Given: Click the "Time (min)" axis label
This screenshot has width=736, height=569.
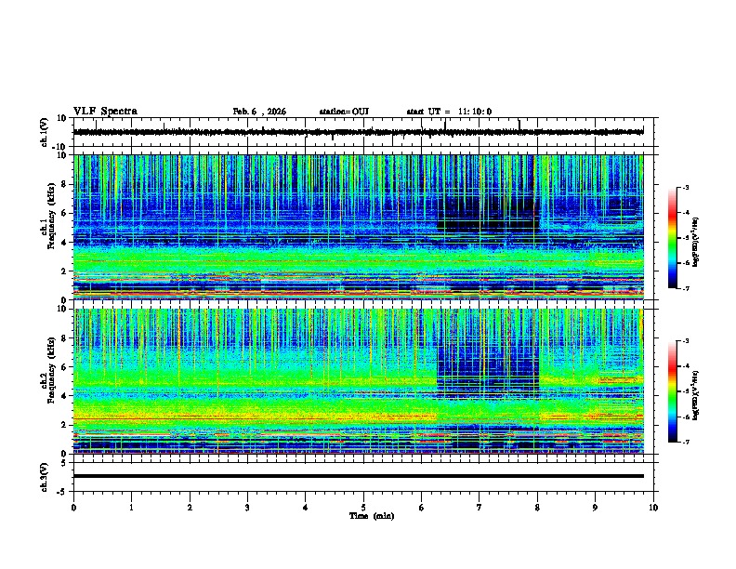Looking at the screenshot, I should (372, 516).
